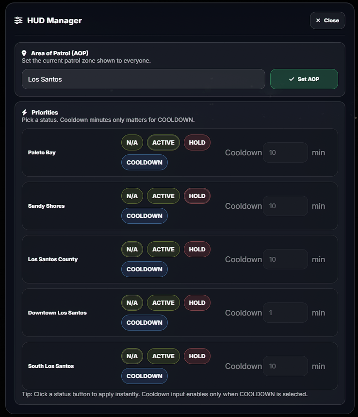Screen dimensions: 358x417
Task: Set Sandy Shores status to N/A
Action: tap(132, 196)
